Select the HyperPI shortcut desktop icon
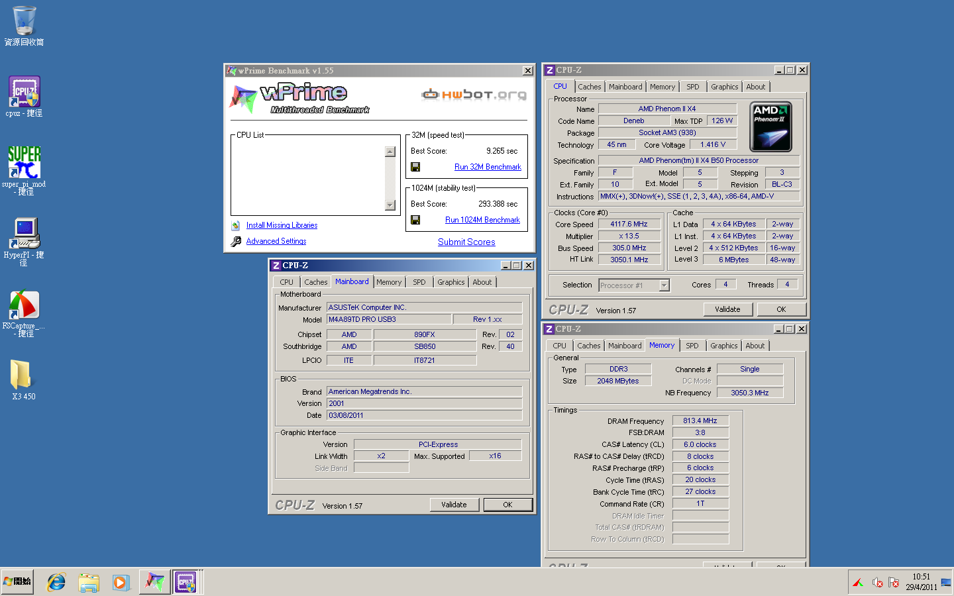 coord(25,242)
